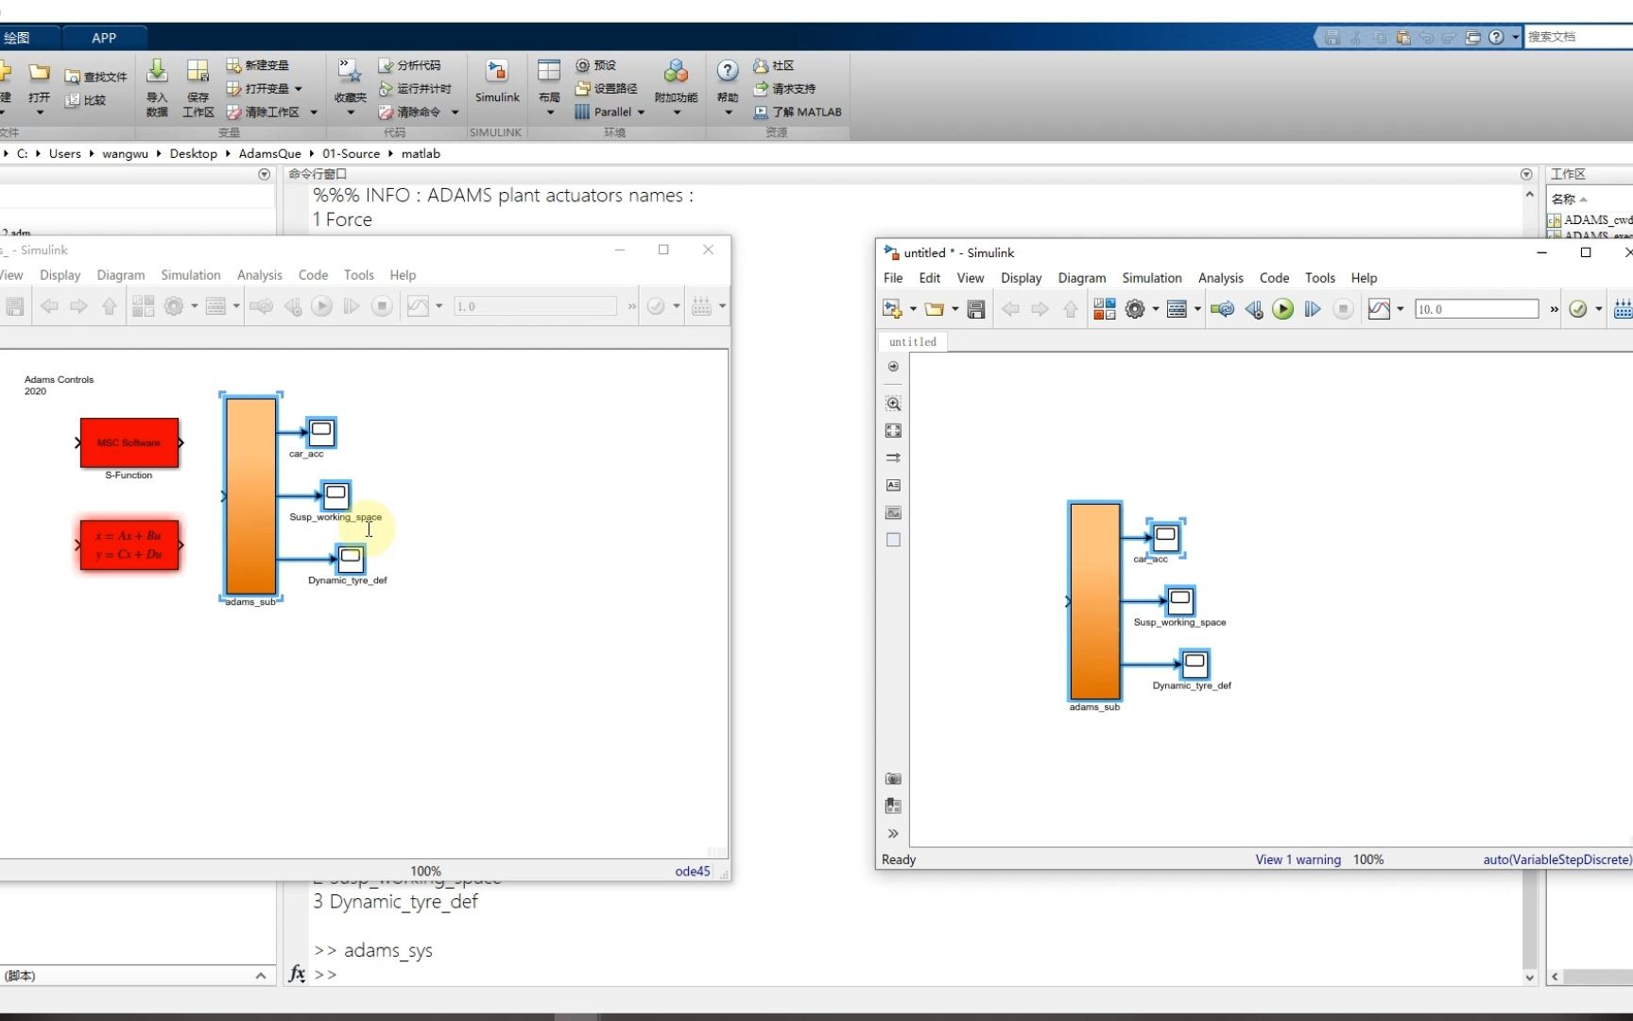The height and width of the screenshot is (1021, 1633).
Task: Click Run button in untitled Simulink window
Action: click(1282, 309)
